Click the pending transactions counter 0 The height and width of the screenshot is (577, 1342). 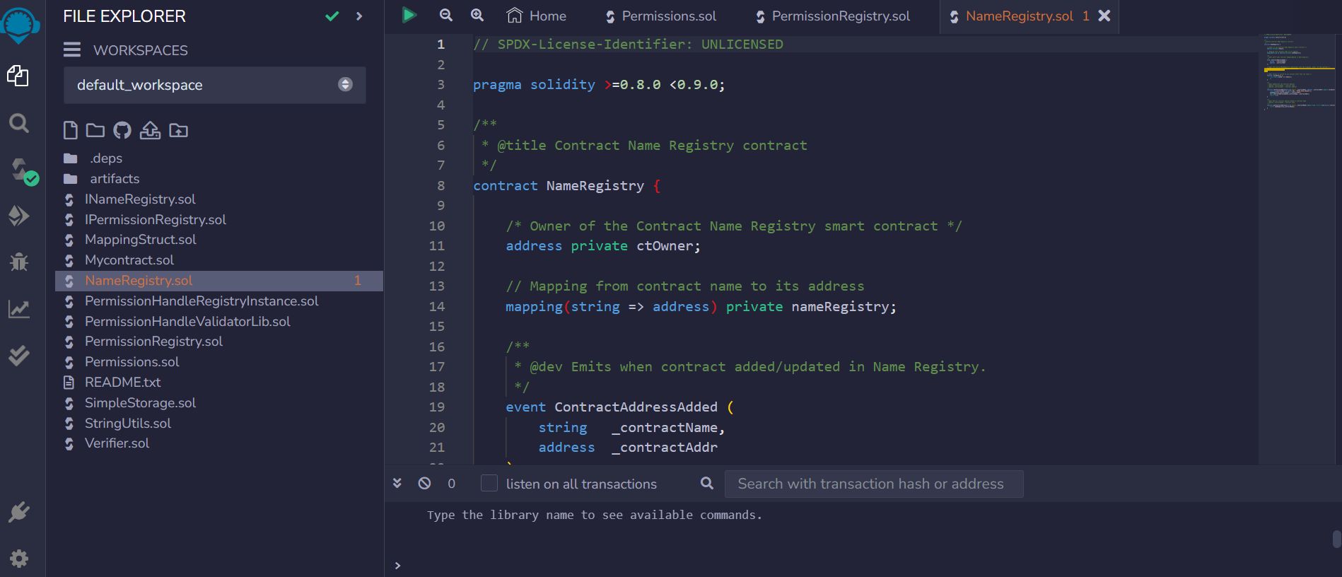tap(451, 484)
